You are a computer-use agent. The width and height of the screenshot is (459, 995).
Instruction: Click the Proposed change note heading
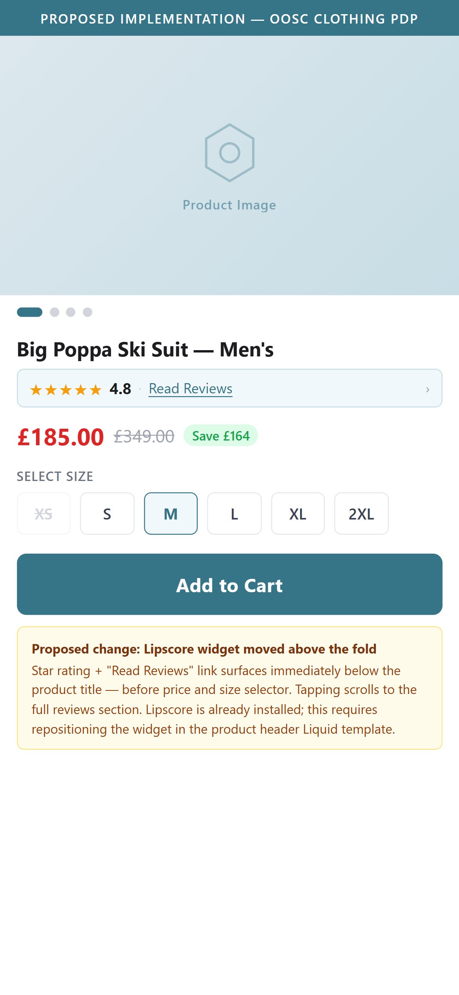[204, 649]
